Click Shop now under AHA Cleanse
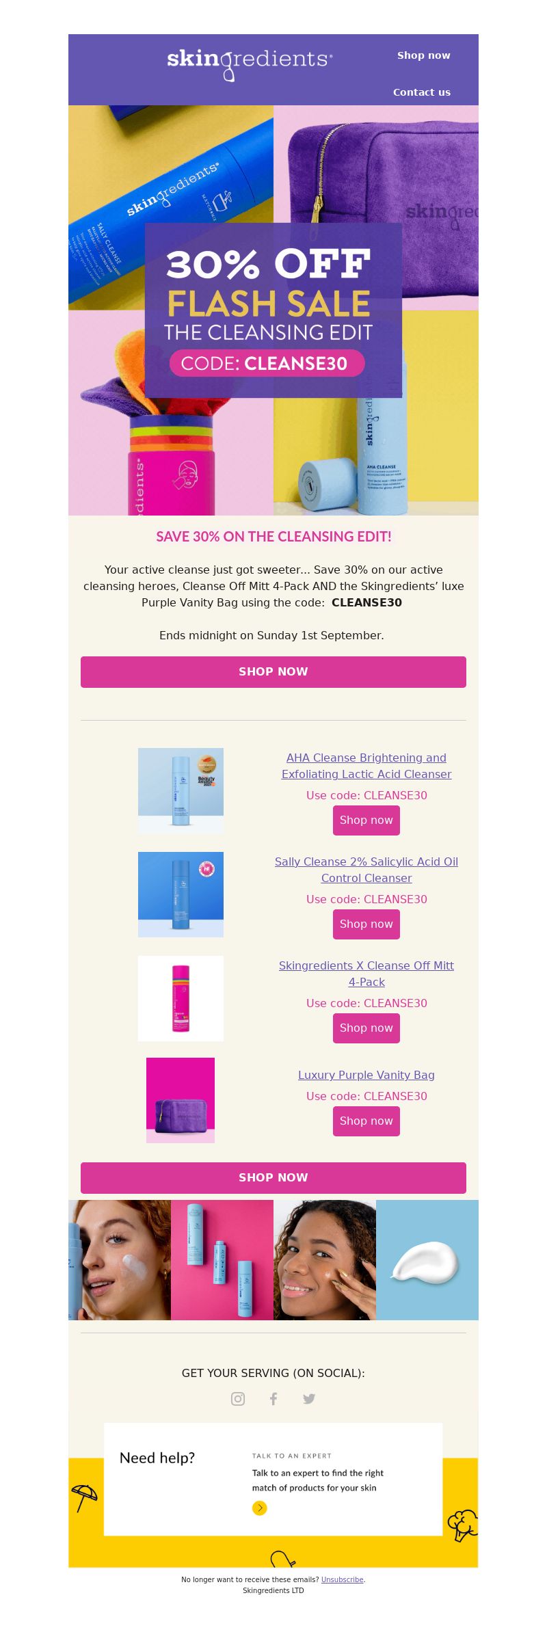Viewport: 547px width, 1630px height. (366, 820)
